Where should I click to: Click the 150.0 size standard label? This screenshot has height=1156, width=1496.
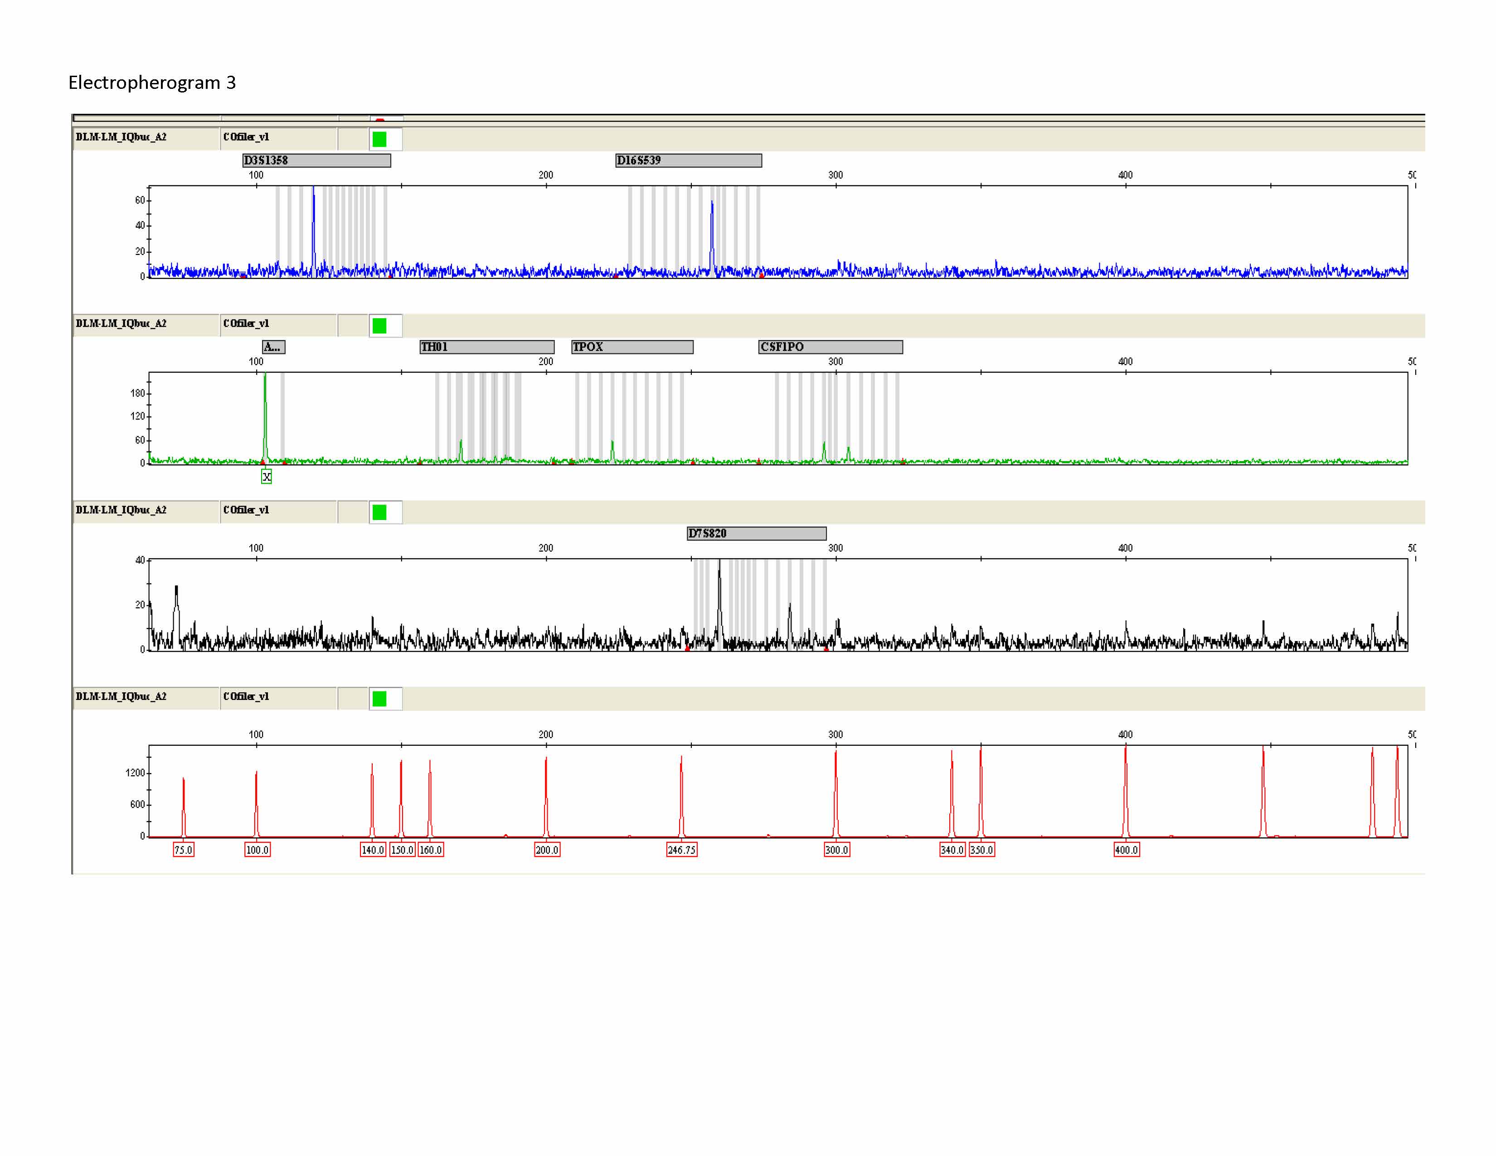(x=402, y=850)
